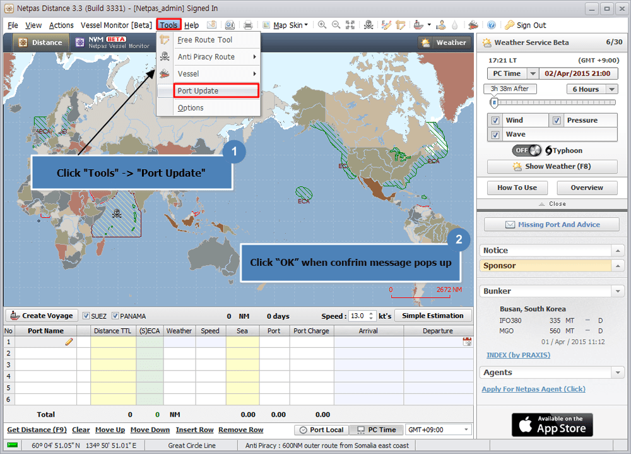The image size is (631, 454).
Task: Open the Actions menu
Action: (x=61, y=25)
